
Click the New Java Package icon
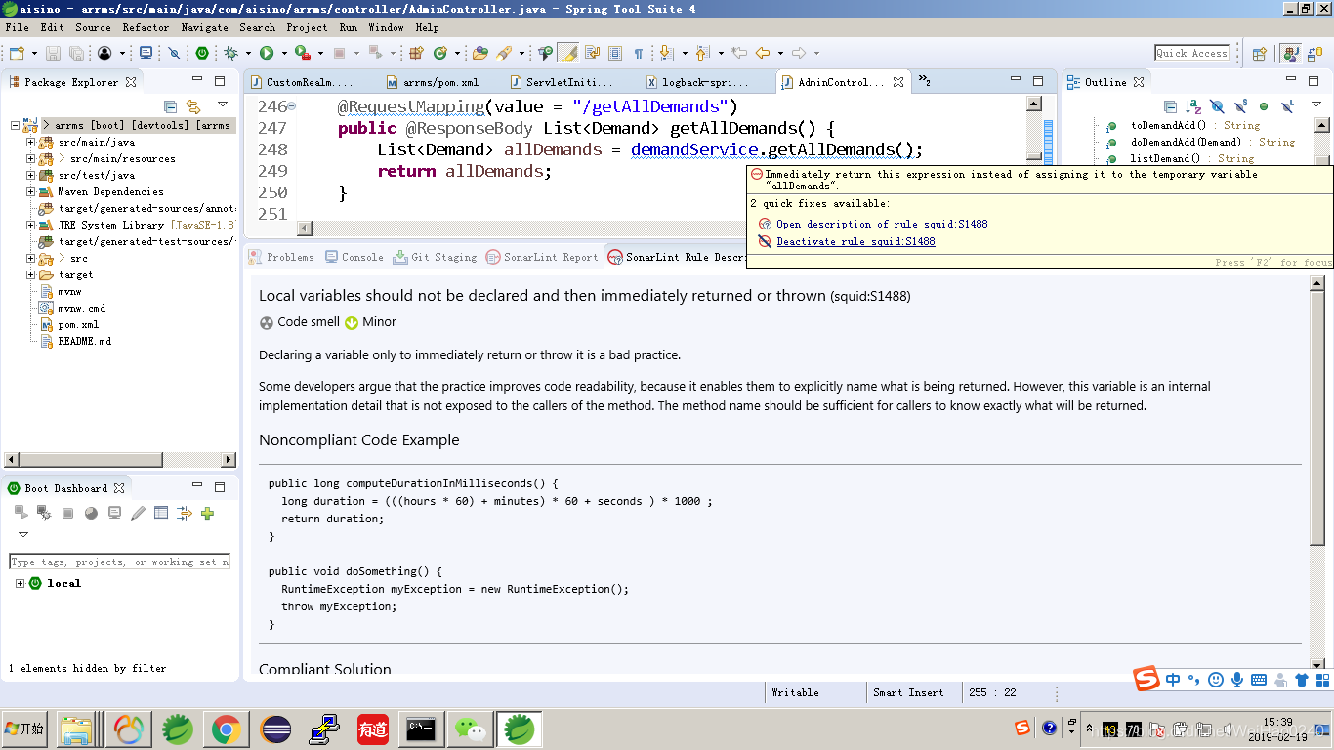tap(415, 53)
